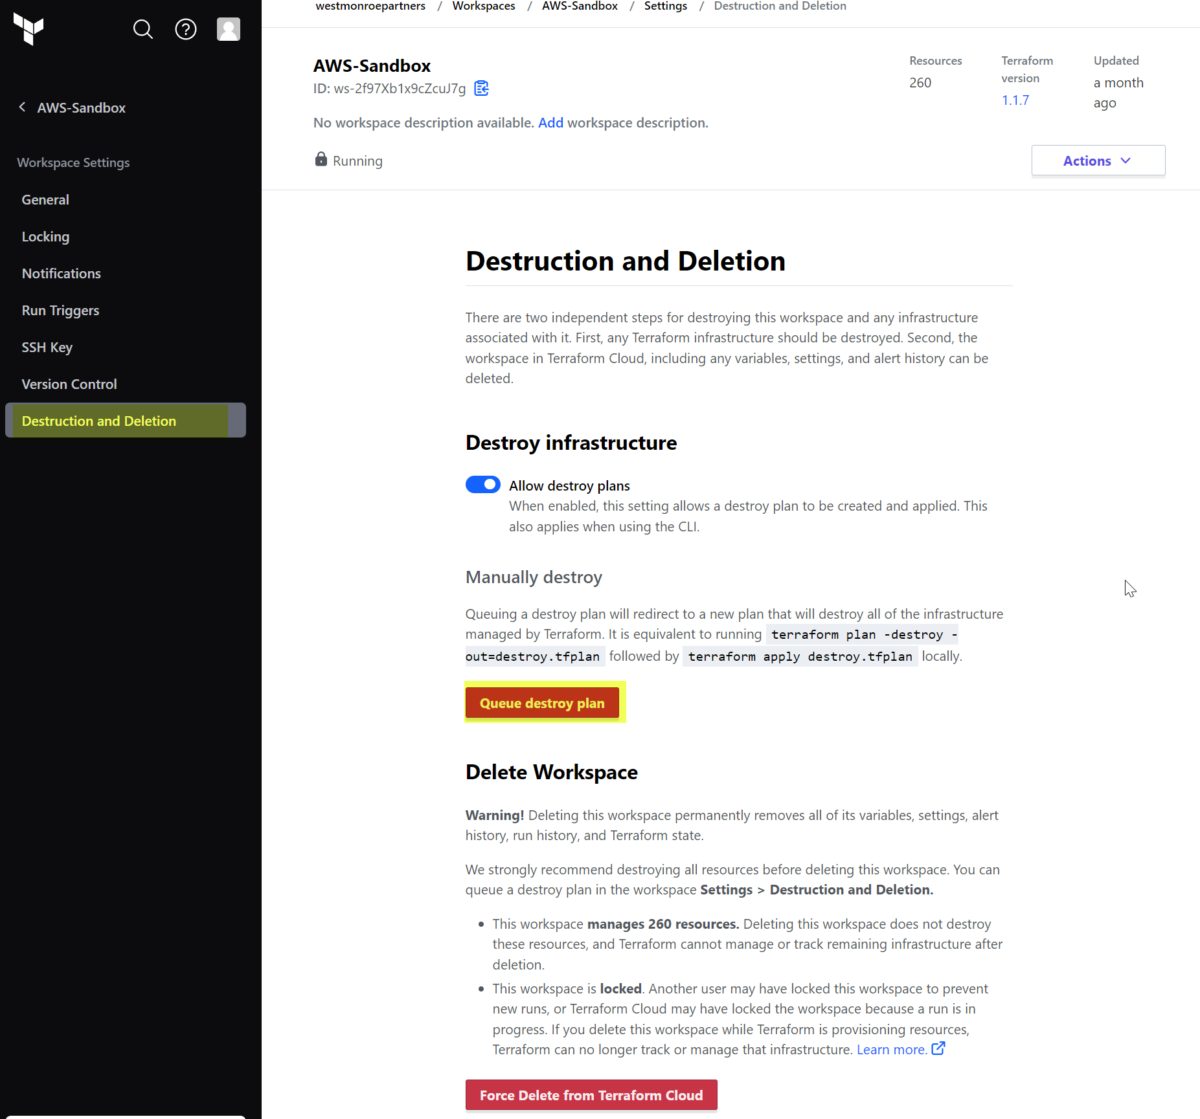
Task: Click workspace ID ws-2f97Xb1x9cZcuJ7g text
Action: (x=400, y=89)
